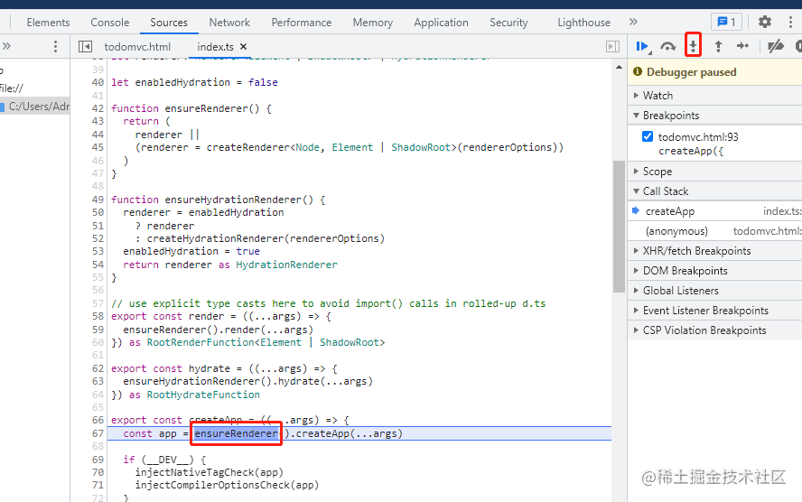Screen dimensions: 802x502
Task: Click 'injectCompilerOptionsCheck(app)' on line 71
Action: [x=227, y=485]
